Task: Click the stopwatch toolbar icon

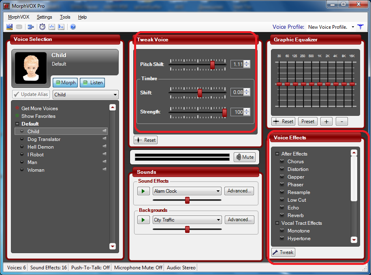Action: 43,27
